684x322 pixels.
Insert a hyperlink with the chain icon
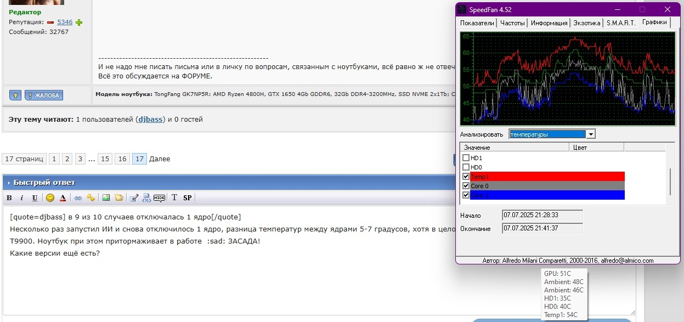pyautogui.click(x=78, y=197)
